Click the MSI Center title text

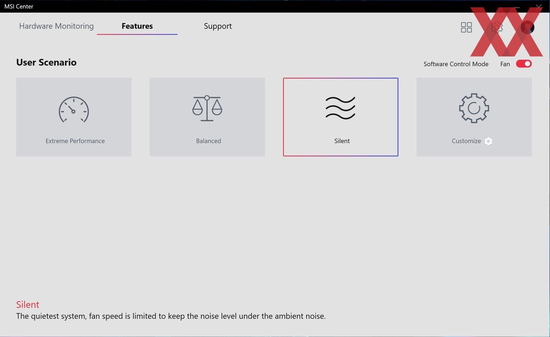tap(19, 6)
